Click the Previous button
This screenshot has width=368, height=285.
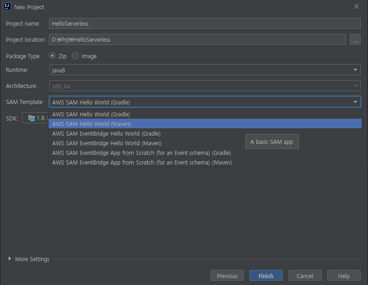tap(227, 275)
